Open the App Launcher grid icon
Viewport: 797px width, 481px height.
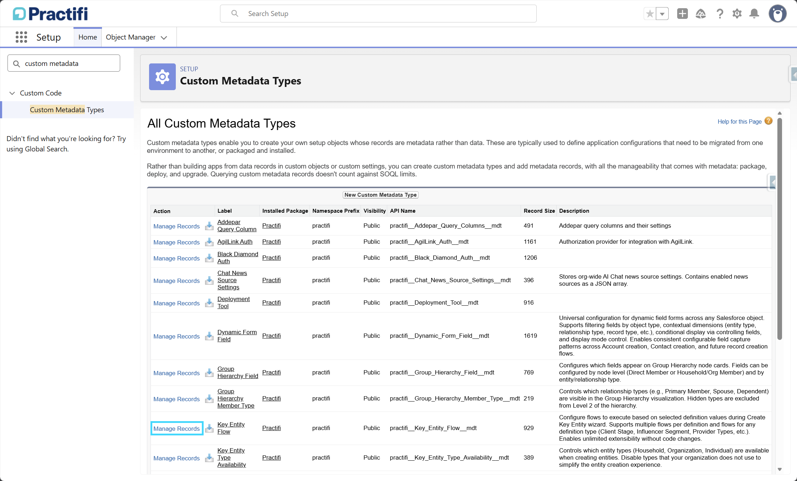(21, 37)
